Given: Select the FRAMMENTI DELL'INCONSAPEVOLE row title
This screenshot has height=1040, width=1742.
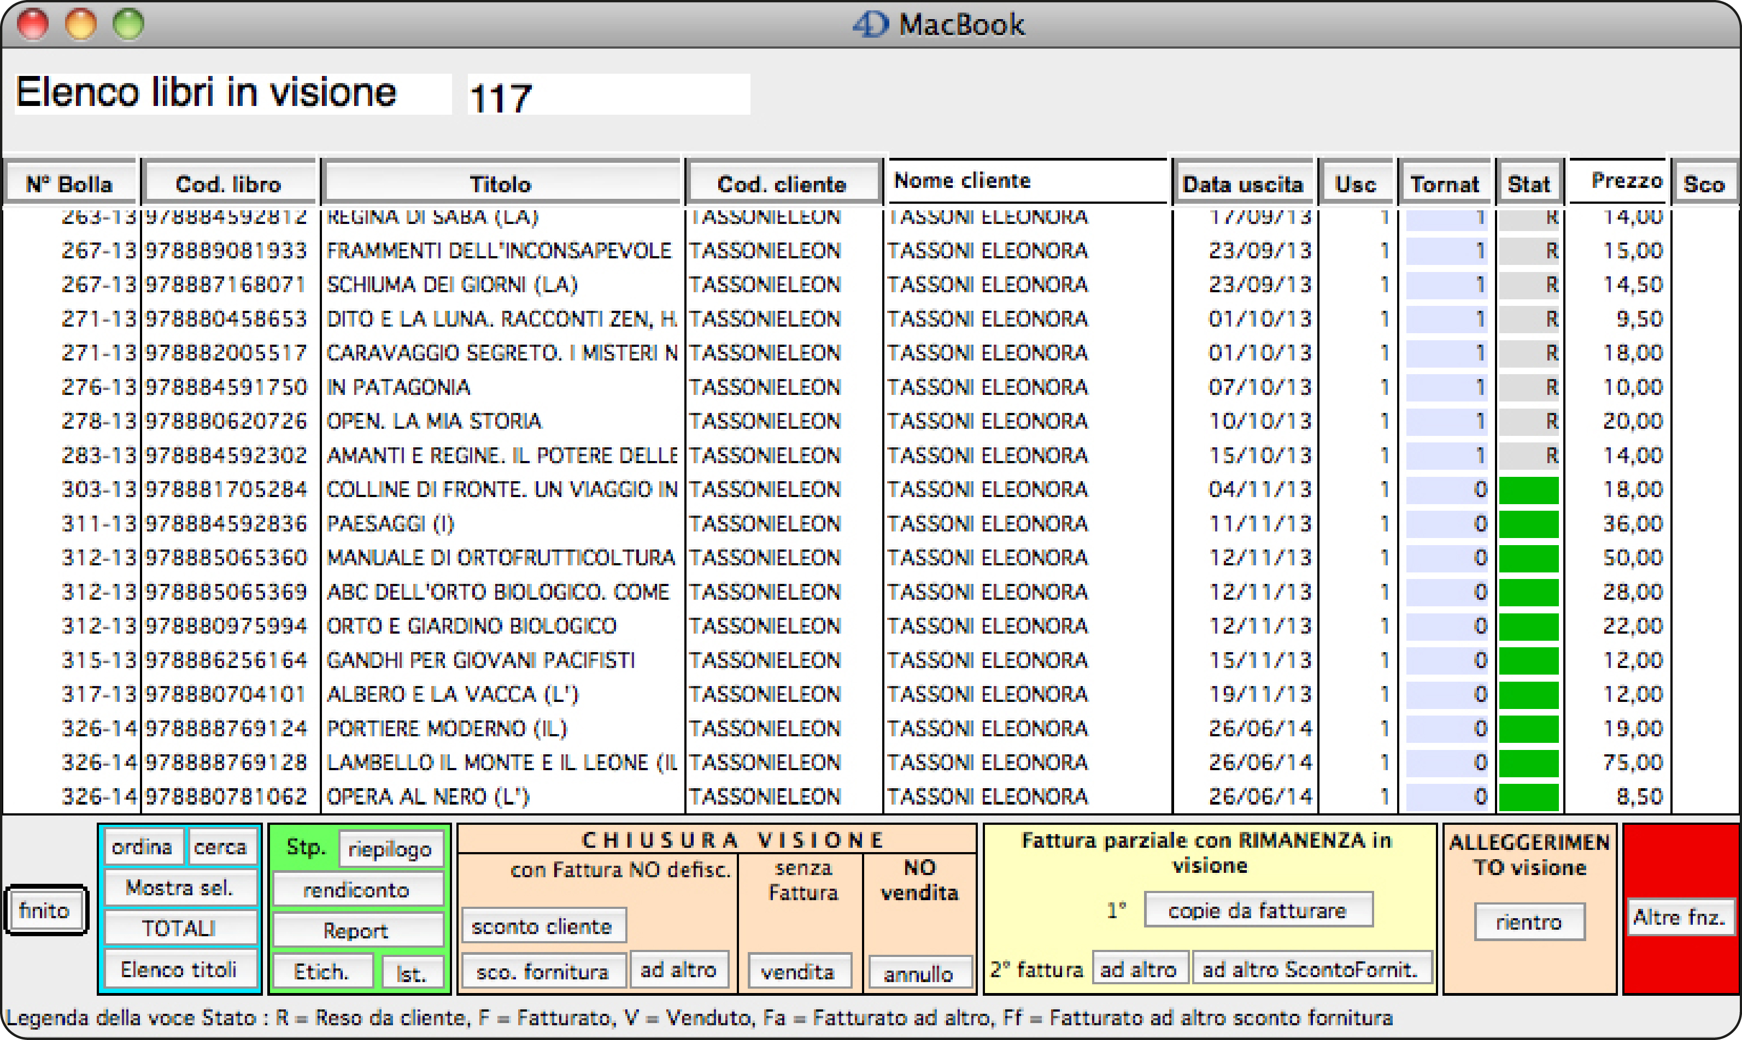Looking at the screenshot, I should (500, 250).
